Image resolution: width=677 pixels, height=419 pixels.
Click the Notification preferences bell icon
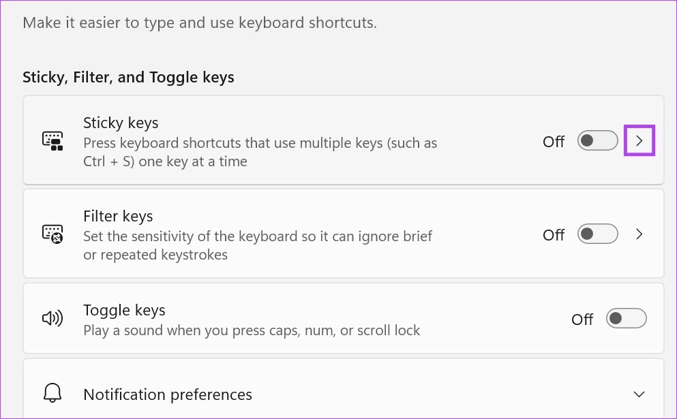52,393
